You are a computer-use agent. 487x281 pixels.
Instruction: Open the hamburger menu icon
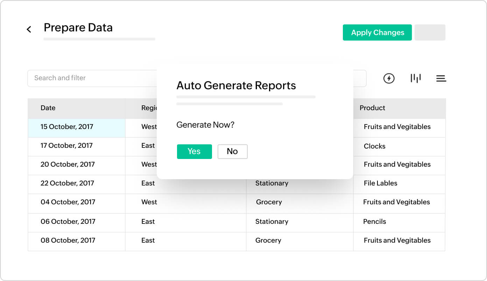click(441, 78)
